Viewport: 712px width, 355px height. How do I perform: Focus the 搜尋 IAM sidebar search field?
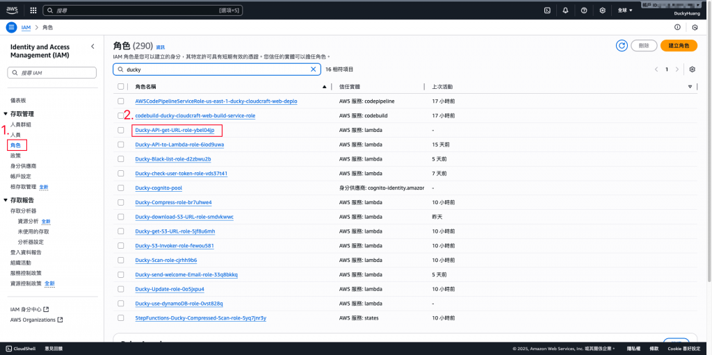coord(51,73)
